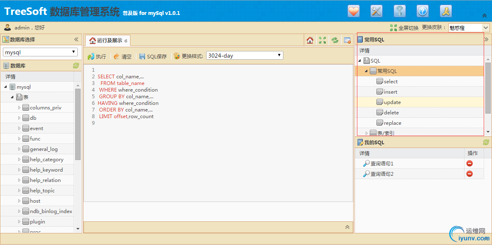
Task: Click down arrow of database tree scrollbar
Action: point(78,229)
